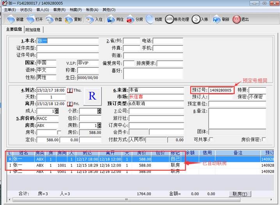The image size is (280, 205).
Task: Click the 证件号码 input field
Action: pos(68,55)
